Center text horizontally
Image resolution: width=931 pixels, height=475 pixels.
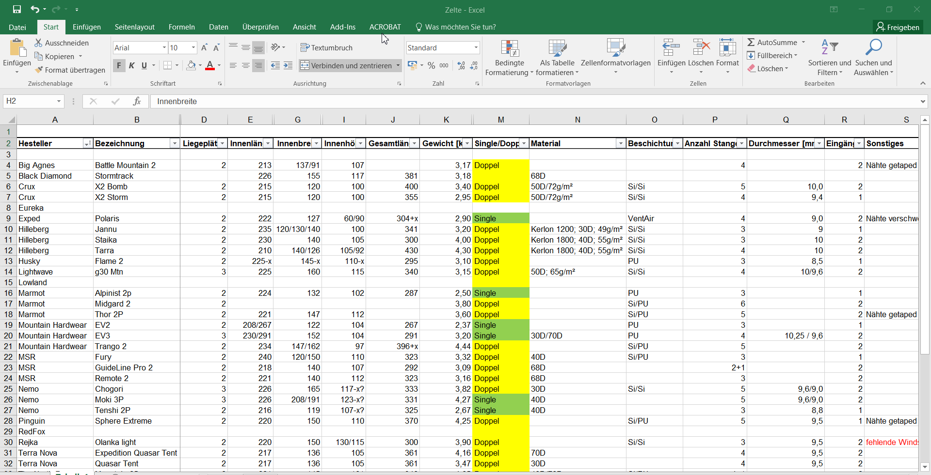(x=246, y=65)
